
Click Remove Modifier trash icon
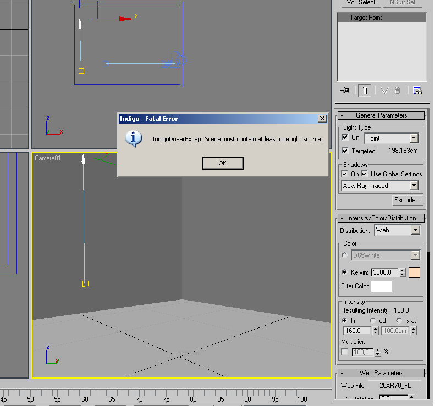397,91
